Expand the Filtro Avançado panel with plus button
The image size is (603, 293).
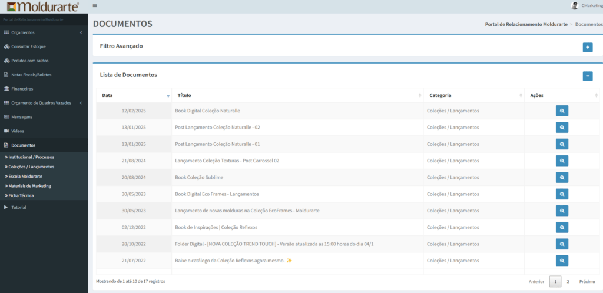[587, 47]
